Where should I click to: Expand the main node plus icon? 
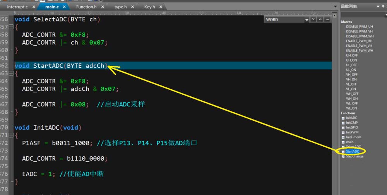pos(343,142)
